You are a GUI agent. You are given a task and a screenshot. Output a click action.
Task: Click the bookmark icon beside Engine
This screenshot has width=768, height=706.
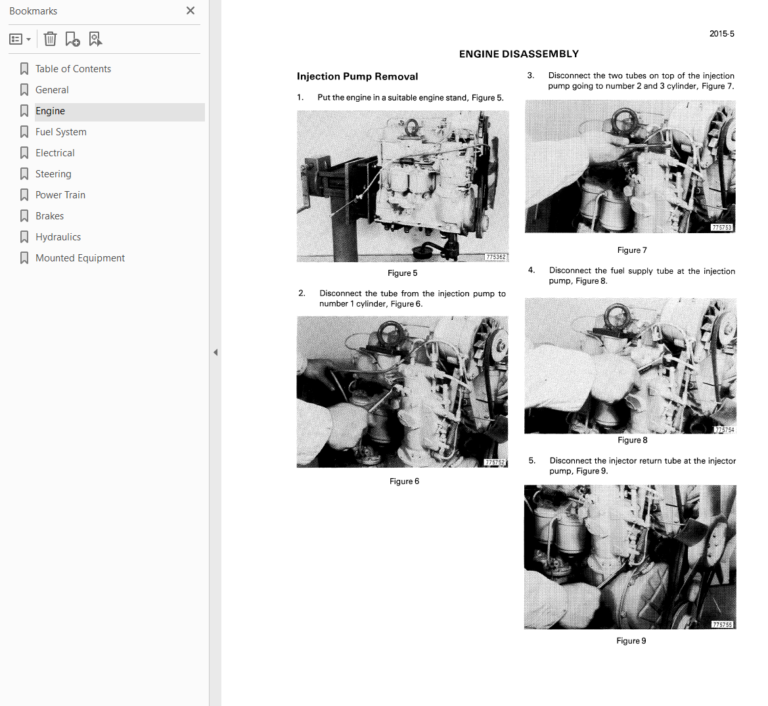click(24, 111)
